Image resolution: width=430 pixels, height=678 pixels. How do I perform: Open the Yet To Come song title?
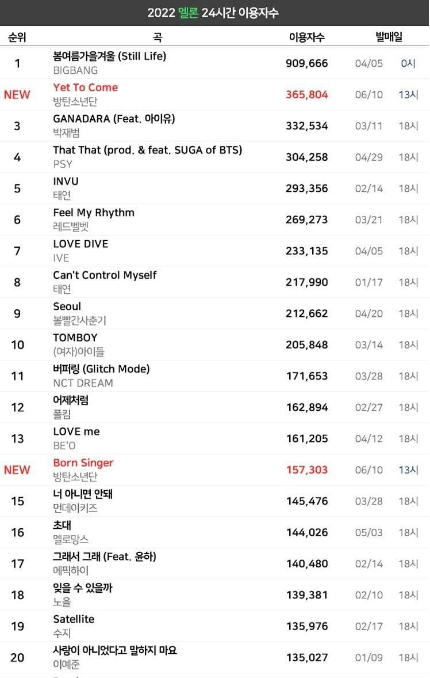(86, 88)
